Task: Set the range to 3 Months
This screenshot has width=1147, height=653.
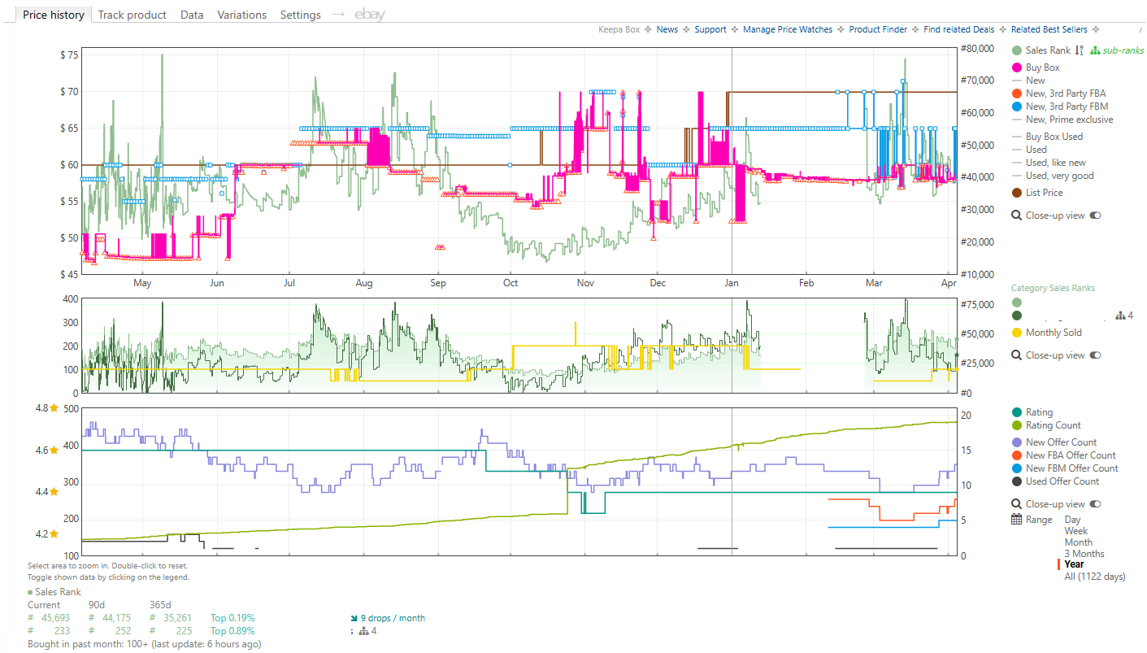Action: point(1084,554)
